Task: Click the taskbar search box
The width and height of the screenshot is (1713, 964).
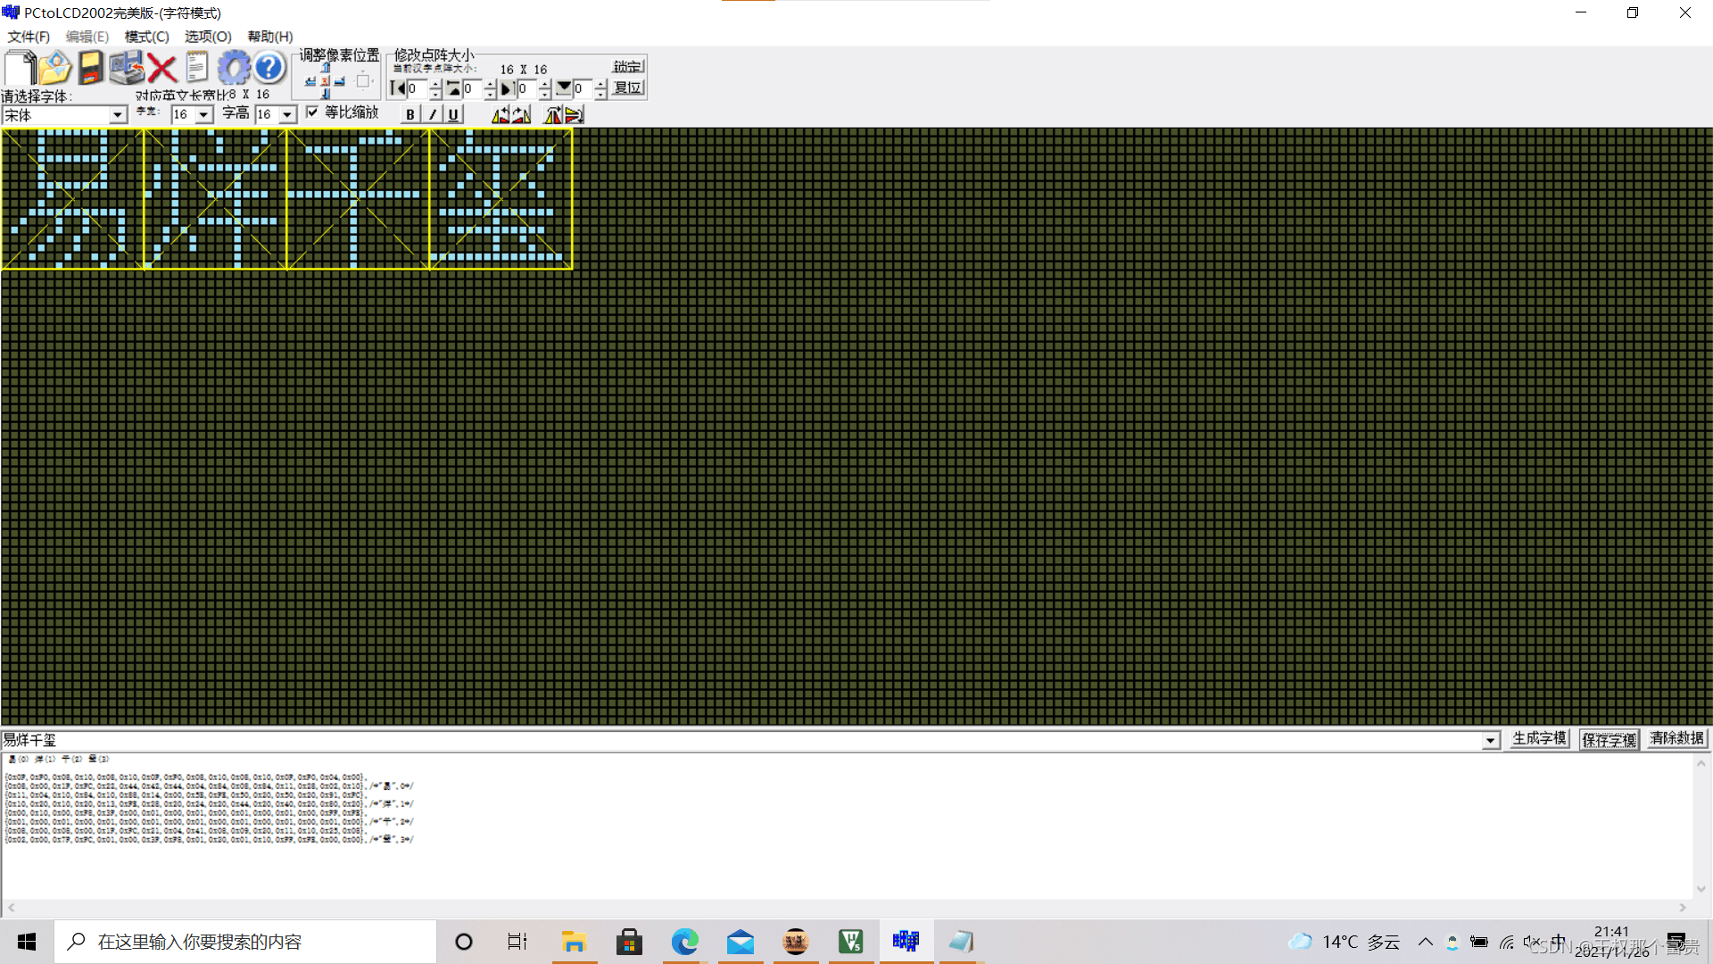Action: pyautogui.click(x=245, y=942)
